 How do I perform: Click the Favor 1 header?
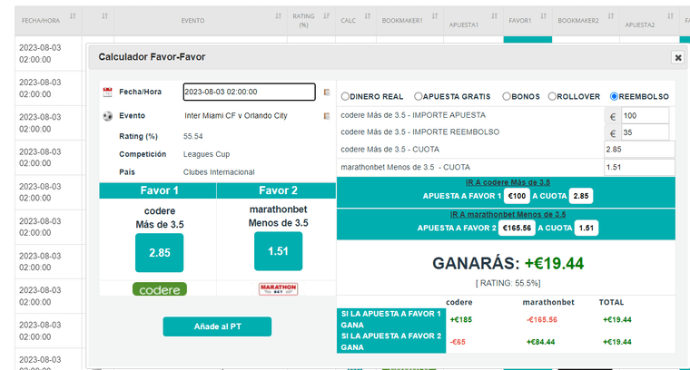[158, 190]
